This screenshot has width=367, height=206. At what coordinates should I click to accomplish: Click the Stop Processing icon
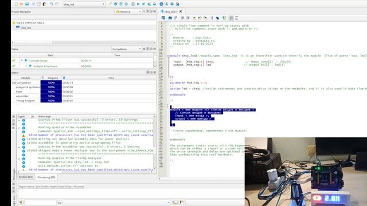pos(133,4)
